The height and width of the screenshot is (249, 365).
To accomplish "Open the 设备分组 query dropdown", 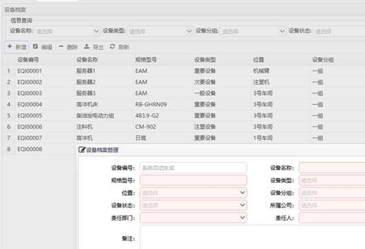I will tap(253, 31).
